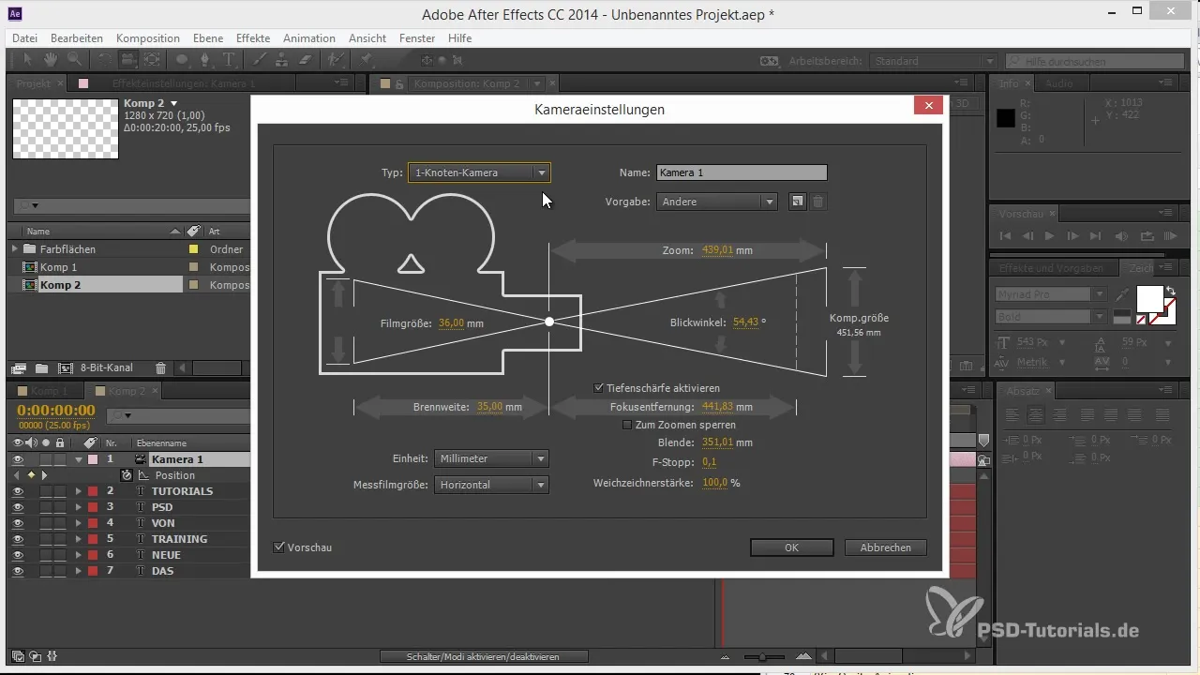This screenshot has width=1200, height=675.
Task: Open the Datei menu
Action: pos(25,38)
